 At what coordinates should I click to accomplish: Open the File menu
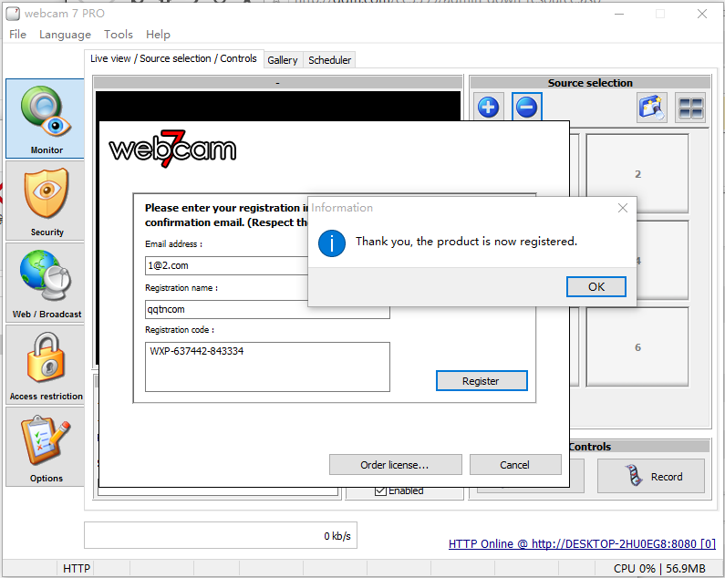pos(17,35)
